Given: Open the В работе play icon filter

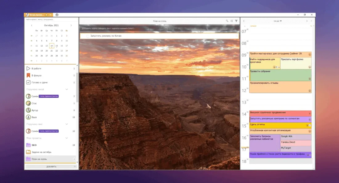Looking at the screenshot, I should [x=28, y=68].
